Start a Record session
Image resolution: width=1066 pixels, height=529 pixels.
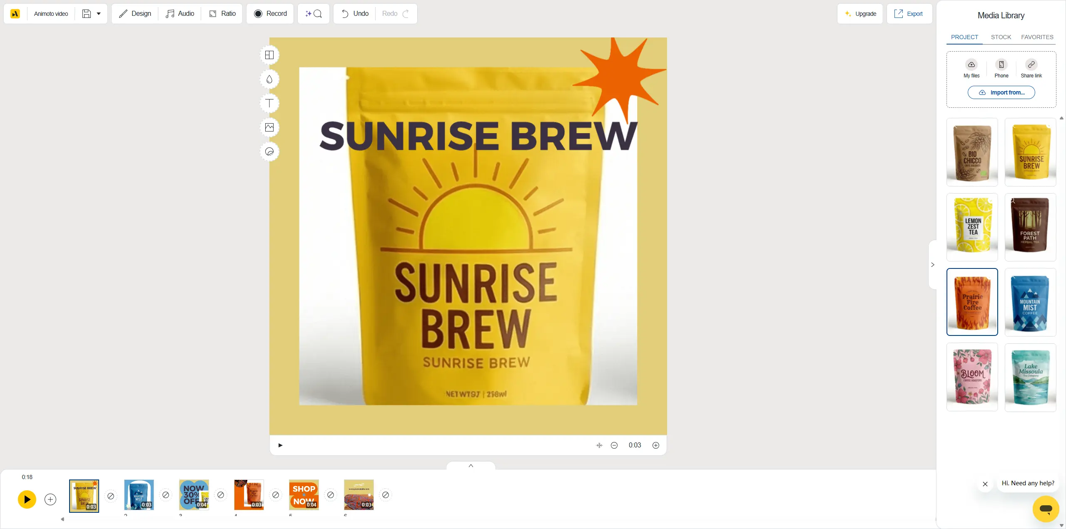click(270, 14)
